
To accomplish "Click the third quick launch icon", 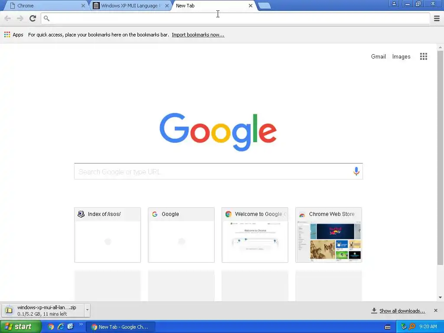I will click(x=70, y=326).
